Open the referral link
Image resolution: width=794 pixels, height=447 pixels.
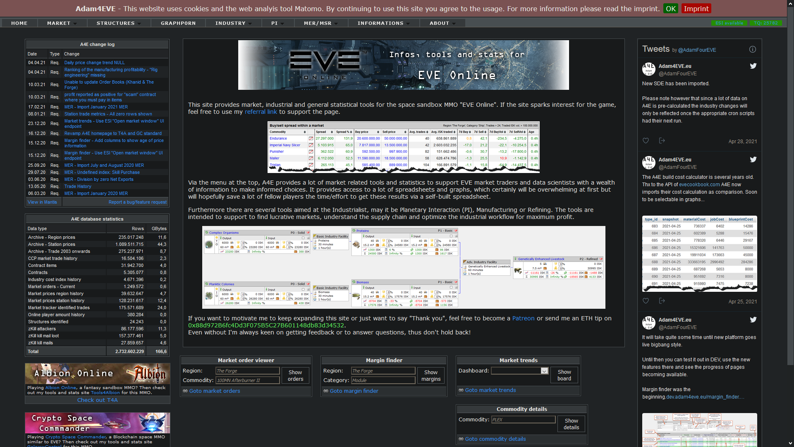pyautogui.click(x=261, y=112)
